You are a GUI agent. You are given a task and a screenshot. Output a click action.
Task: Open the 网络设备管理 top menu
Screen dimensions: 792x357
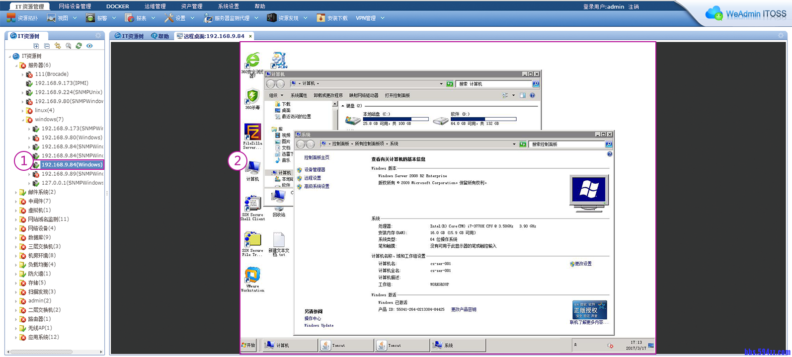point(75,6)
